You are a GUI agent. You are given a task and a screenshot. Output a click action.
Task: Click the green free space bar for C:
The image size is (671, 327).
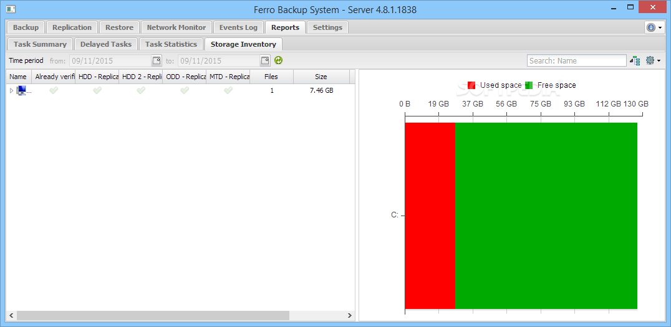546,216
